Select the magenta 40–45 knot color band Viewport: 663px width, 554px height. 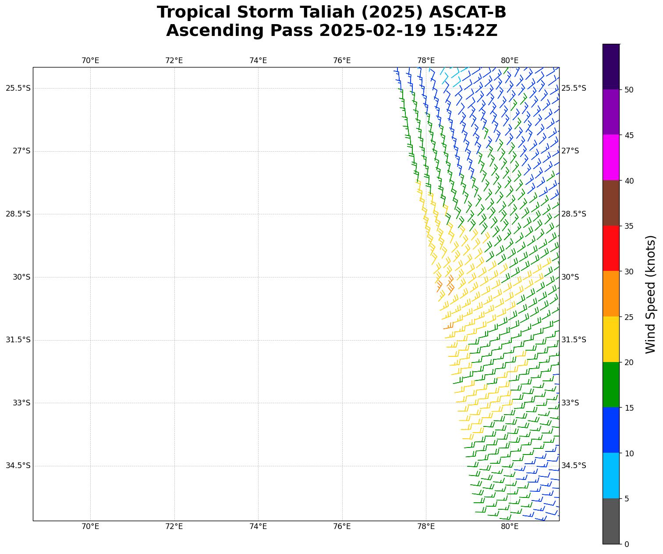(611, 157)
